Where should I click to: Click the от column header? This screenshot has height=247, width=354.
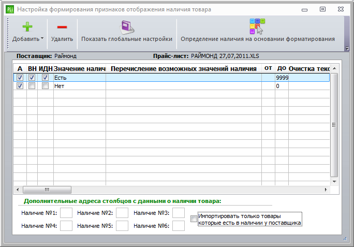[x=268, y=68]
